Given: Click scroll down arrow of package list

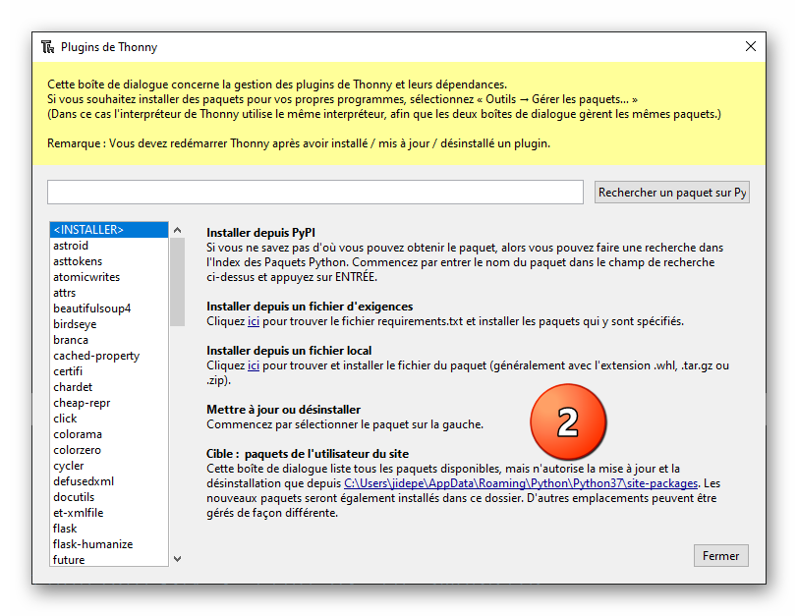Looking at the screenshot, I should [x=177, y=558].
